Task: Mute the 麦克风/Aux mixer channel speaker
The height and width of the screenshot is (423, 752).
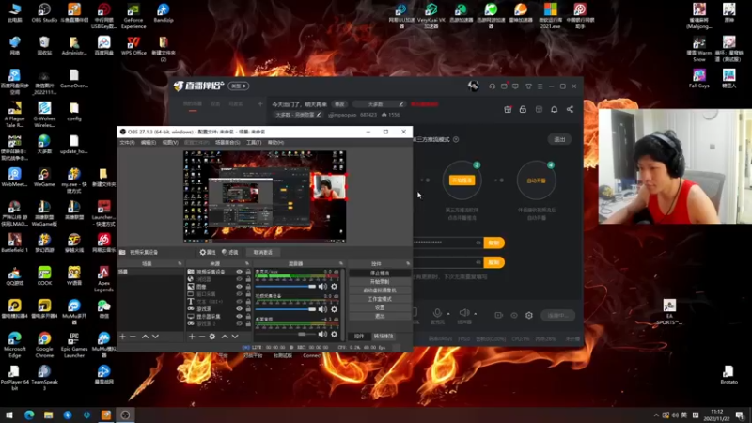Action: 322,287
